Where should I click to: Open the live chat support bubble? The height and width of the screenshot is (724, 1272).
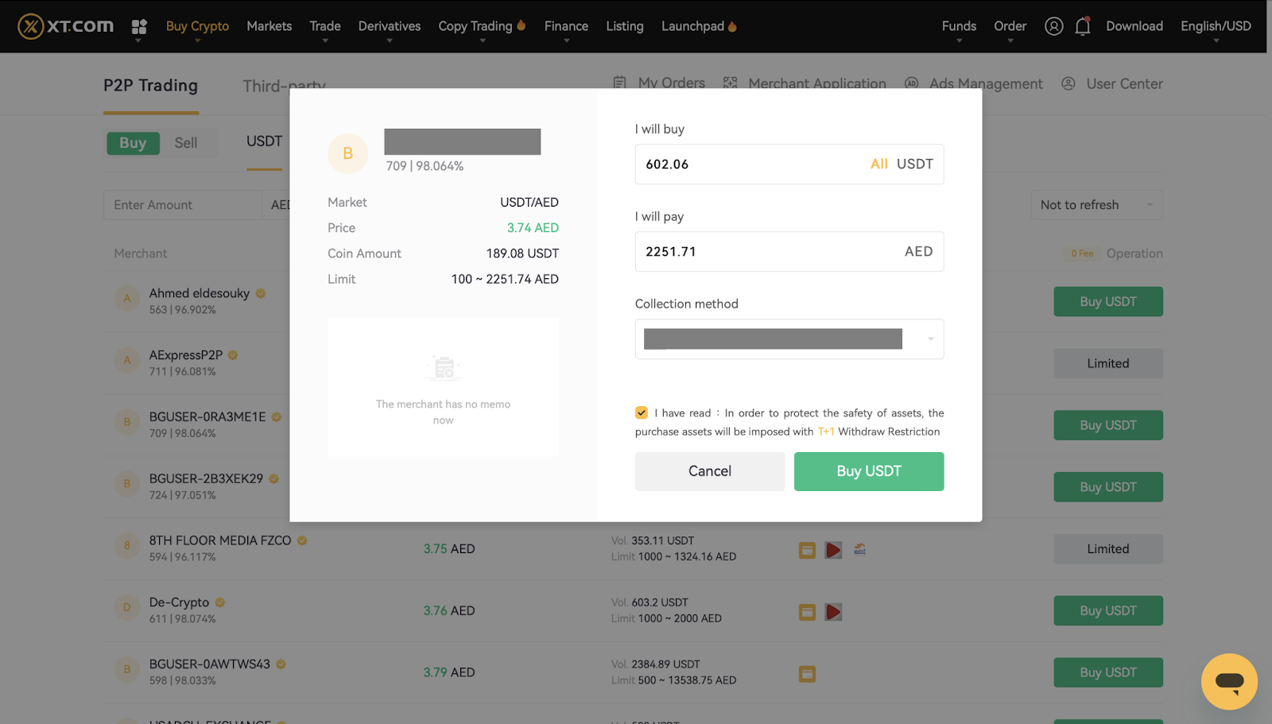(1228, 681)
